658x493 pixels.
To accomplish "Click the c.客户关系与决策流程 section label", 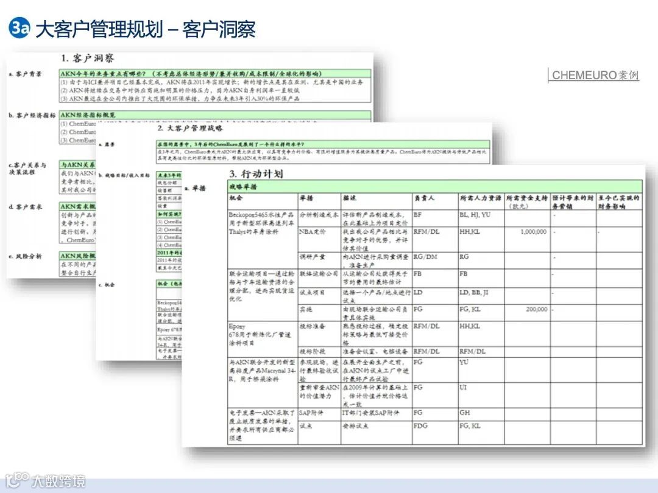I will coord(27,169).
